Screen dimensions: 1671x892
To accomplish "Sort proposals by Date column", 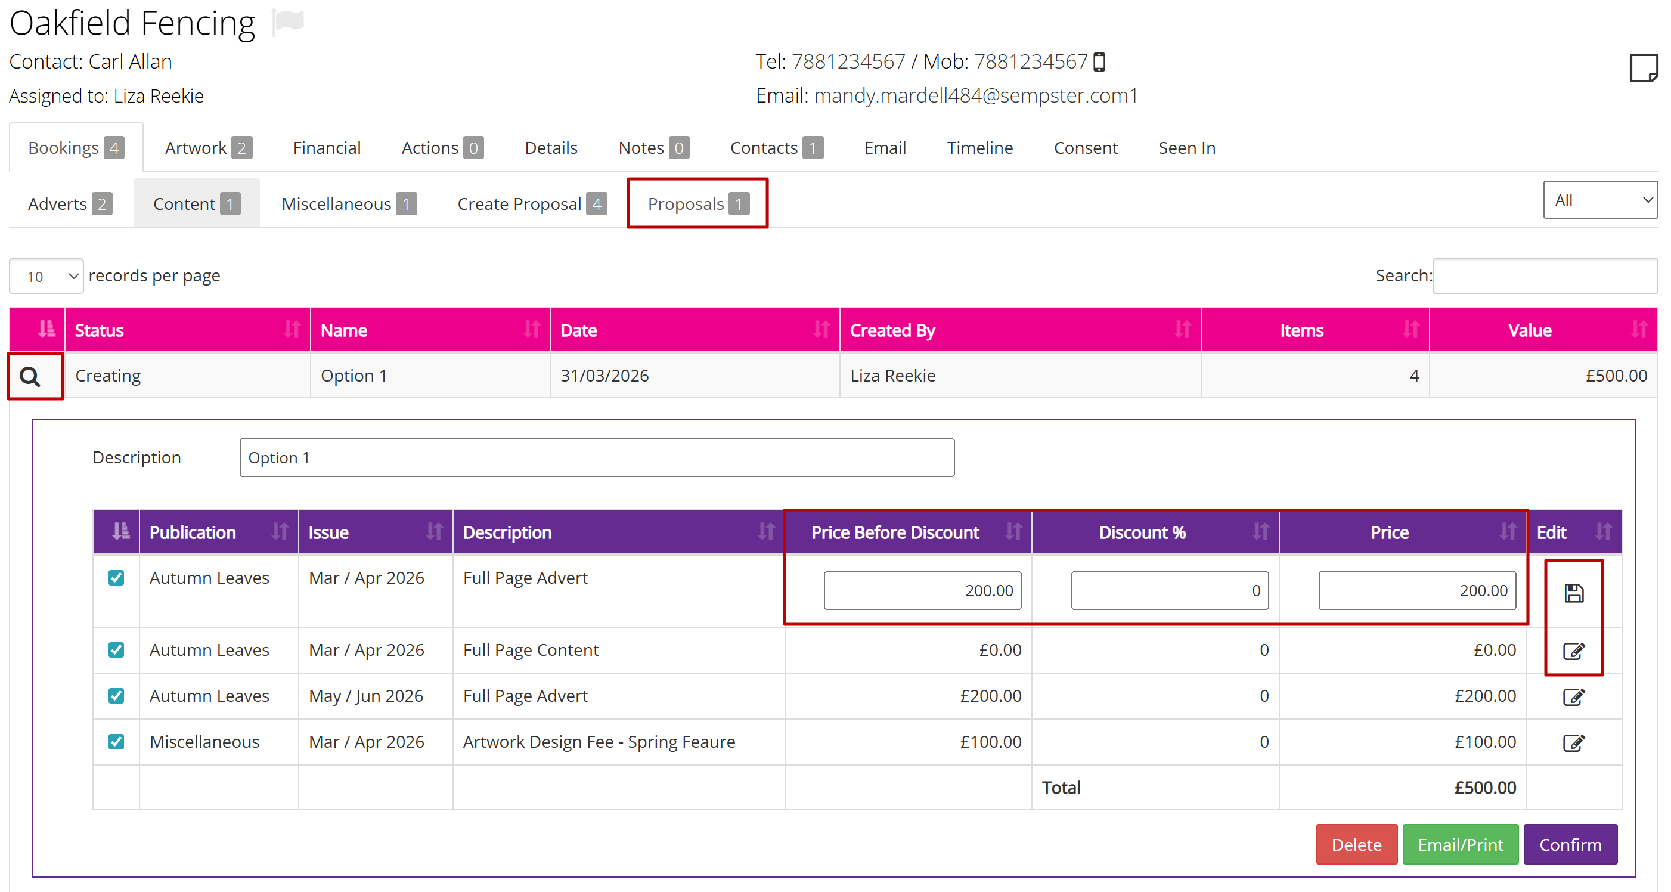I will point(695,330).
